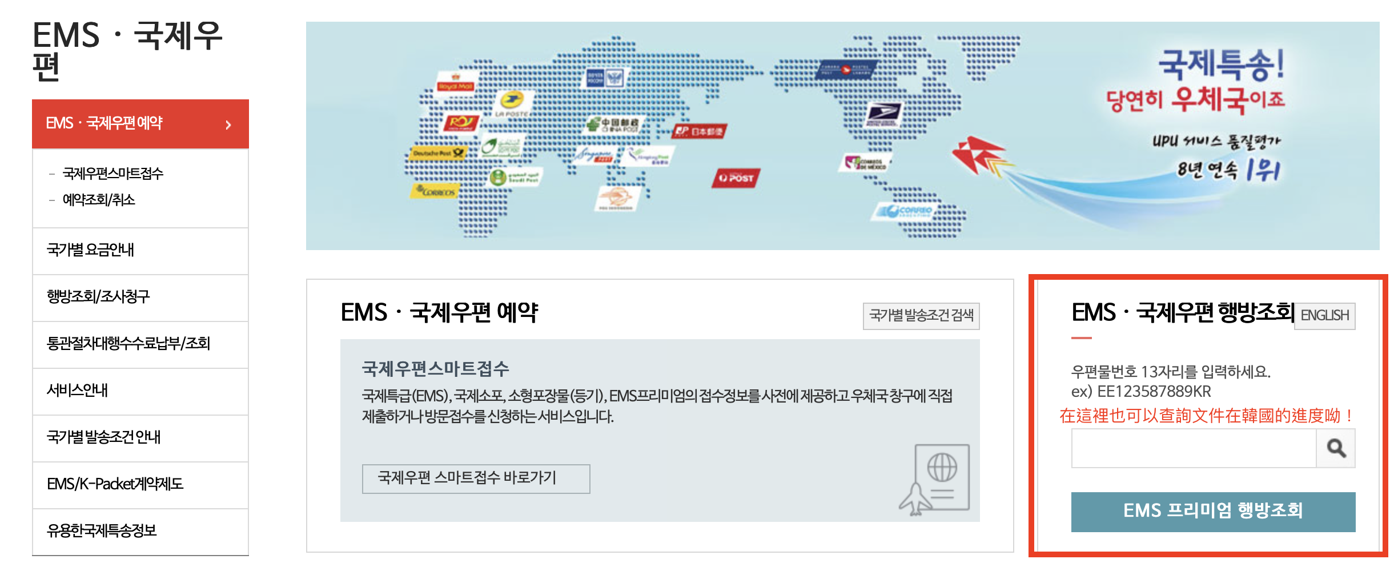Click the EMS 프리미엄 행방조회 button

1213,512
